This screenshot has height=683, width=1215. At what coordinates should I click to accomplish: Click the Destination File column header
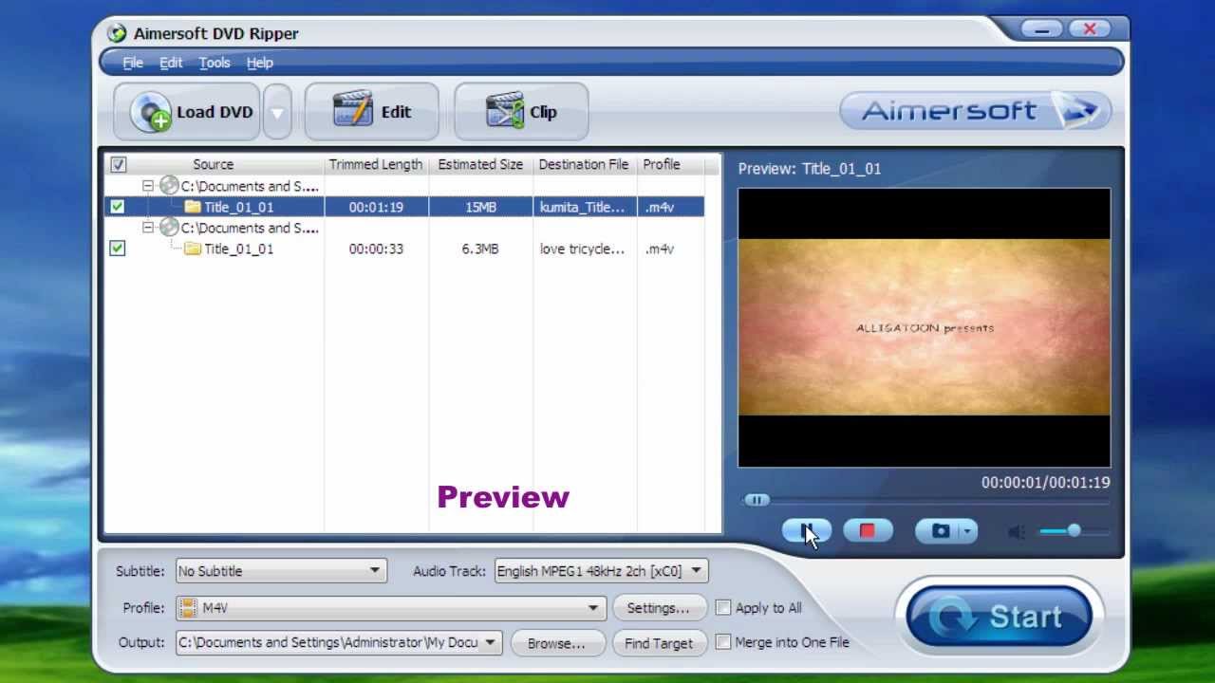[x=584, y=164]
